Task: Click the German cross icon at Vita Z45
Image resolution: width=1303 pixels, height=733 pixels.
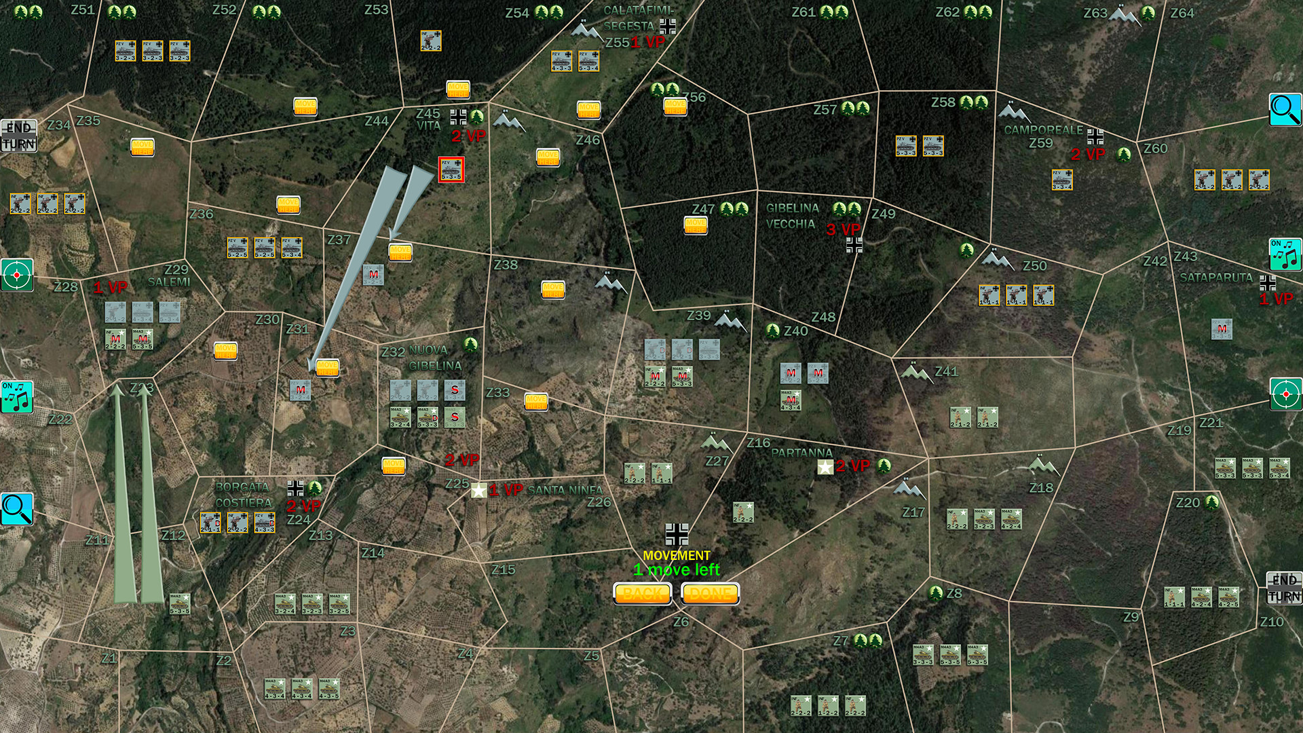Action: tap(458, 117)
